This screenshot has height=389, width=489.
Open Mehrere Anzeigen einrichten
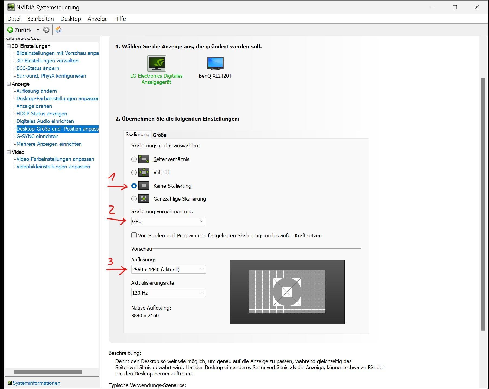pyautogui.click(x=49, y=144)
